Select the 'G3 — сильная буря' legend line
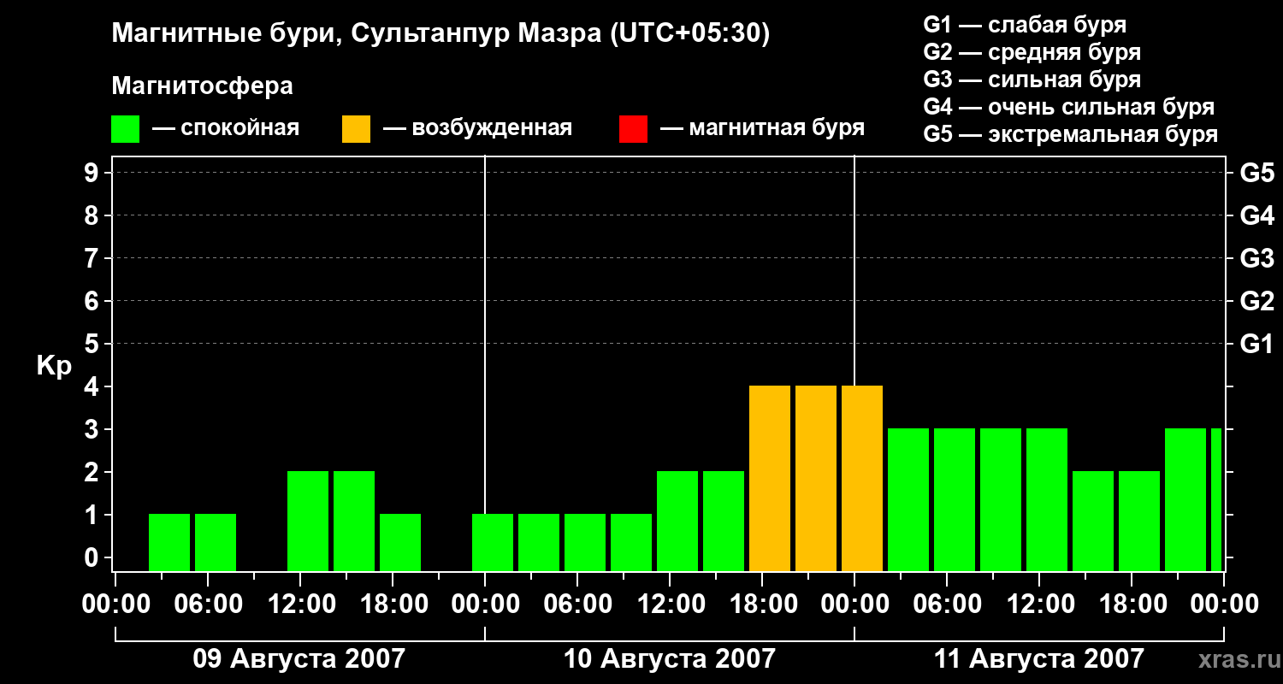Screen dimensions: 1283x684 pos(1032,80)
